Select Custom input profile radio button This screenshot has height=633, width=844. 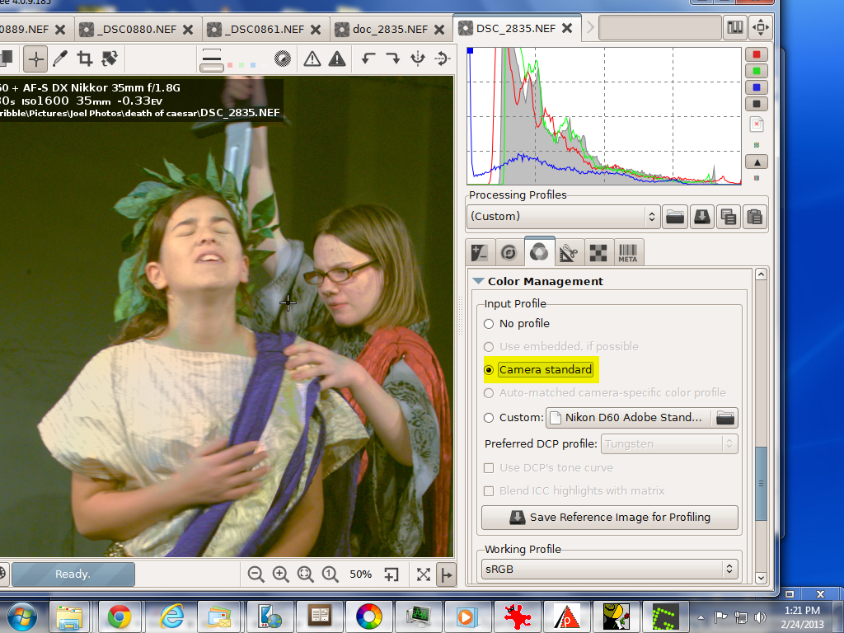click(x=489, y=418)
